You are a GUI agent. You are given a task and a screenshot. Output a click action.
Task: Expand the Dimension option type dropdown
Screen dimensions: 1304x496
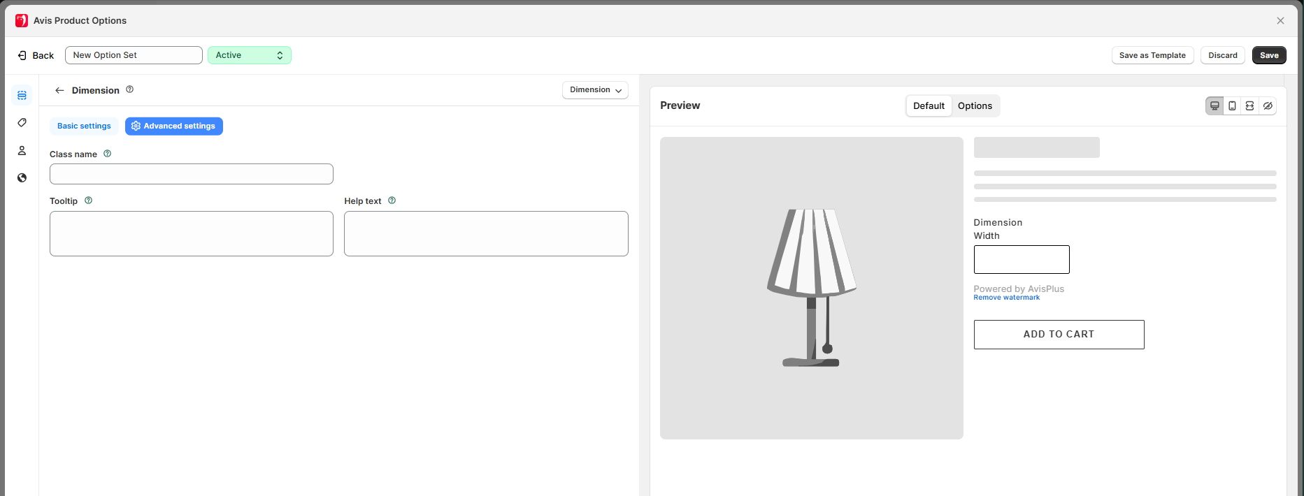click(595, 90)
